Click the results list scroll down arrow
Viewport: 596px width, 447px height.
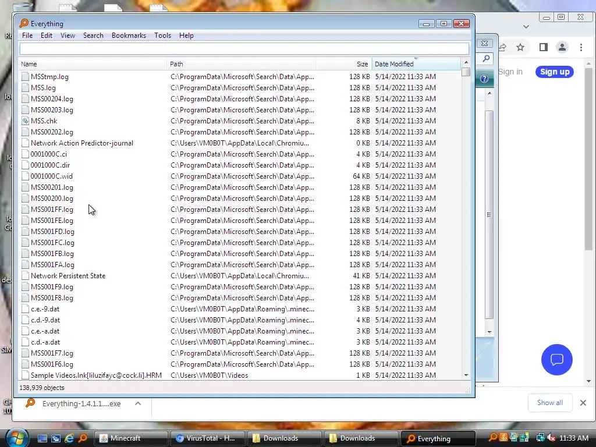(x=466, y=375)
